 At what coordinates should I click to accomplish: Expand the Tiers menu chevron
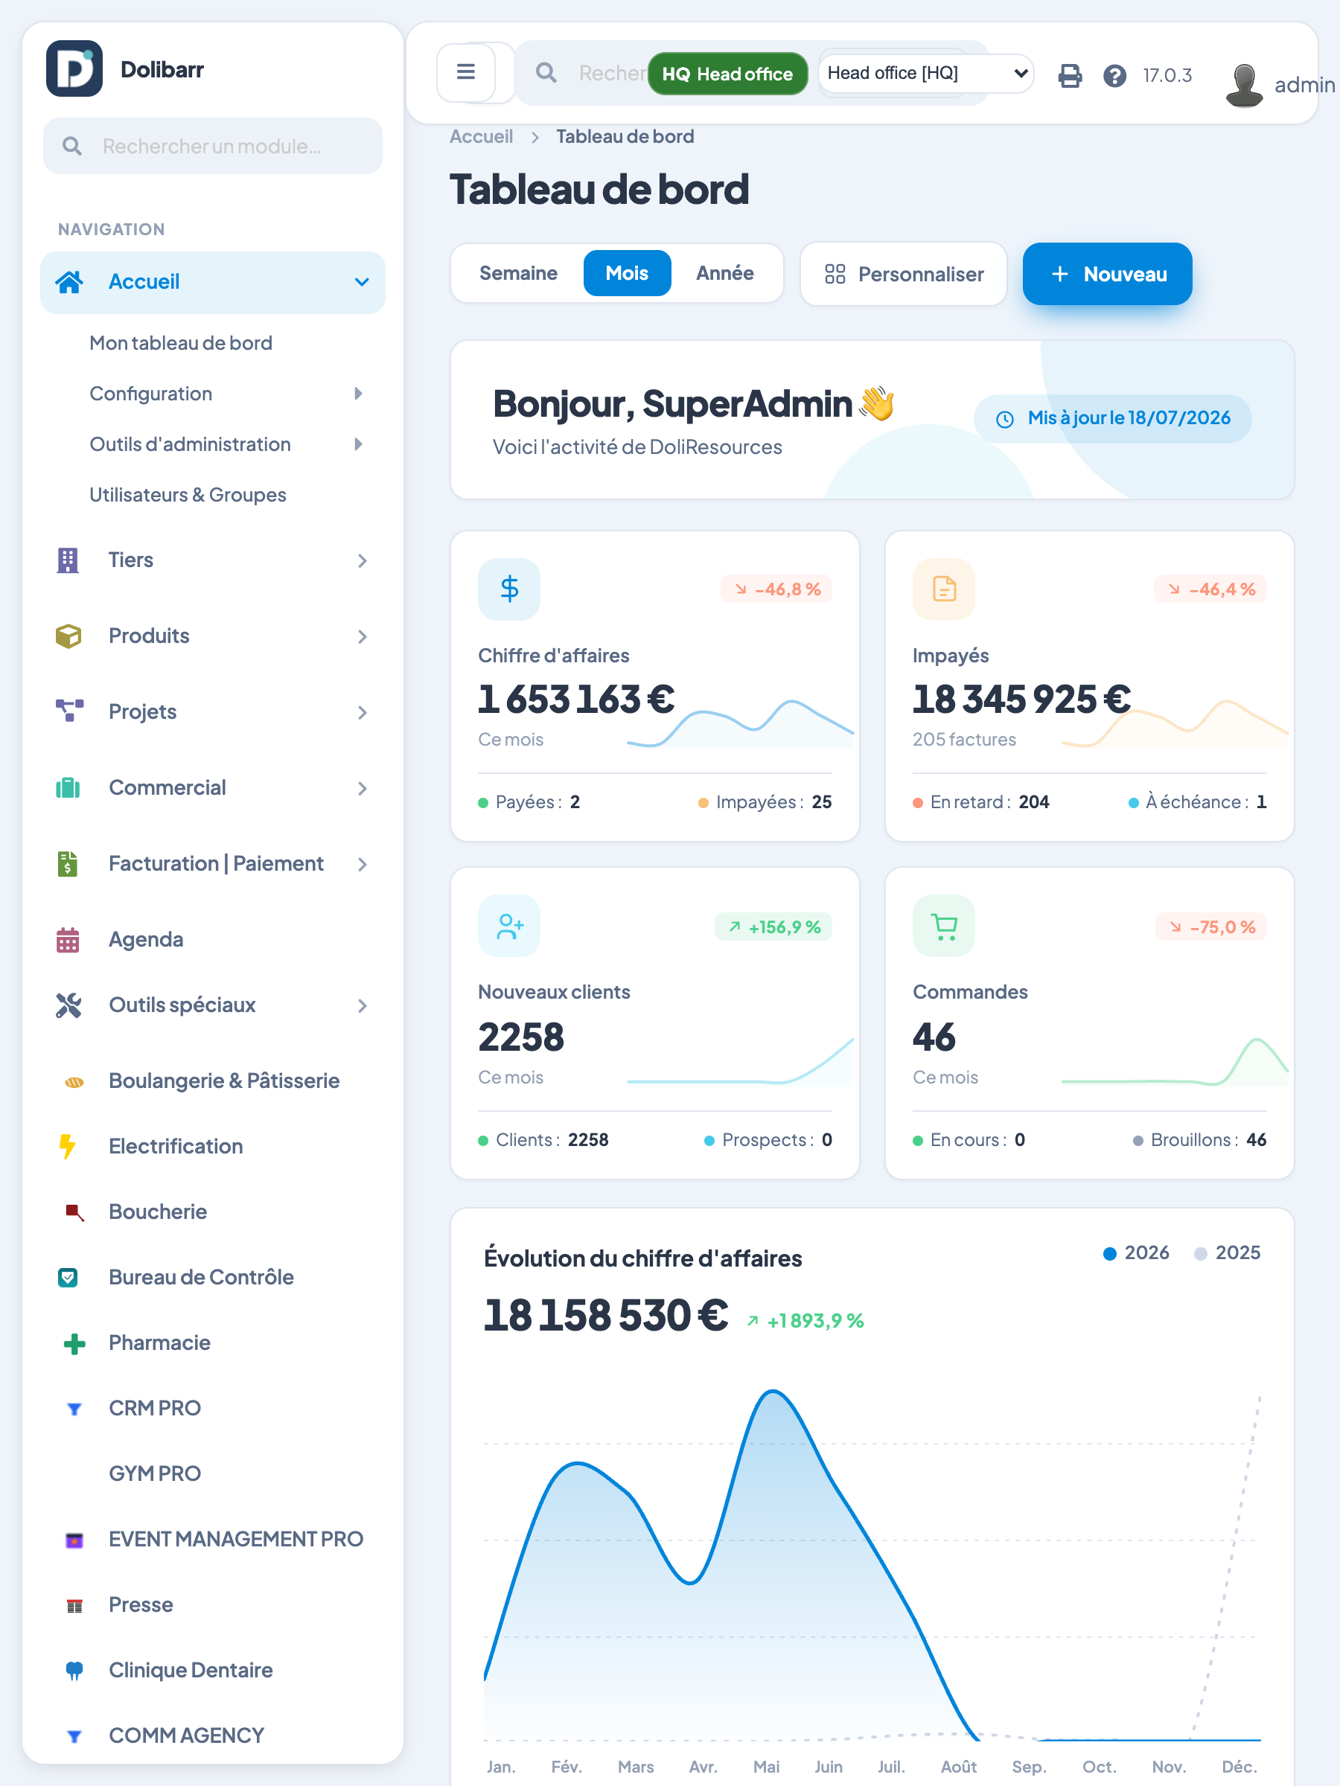[x=362, y=561]
